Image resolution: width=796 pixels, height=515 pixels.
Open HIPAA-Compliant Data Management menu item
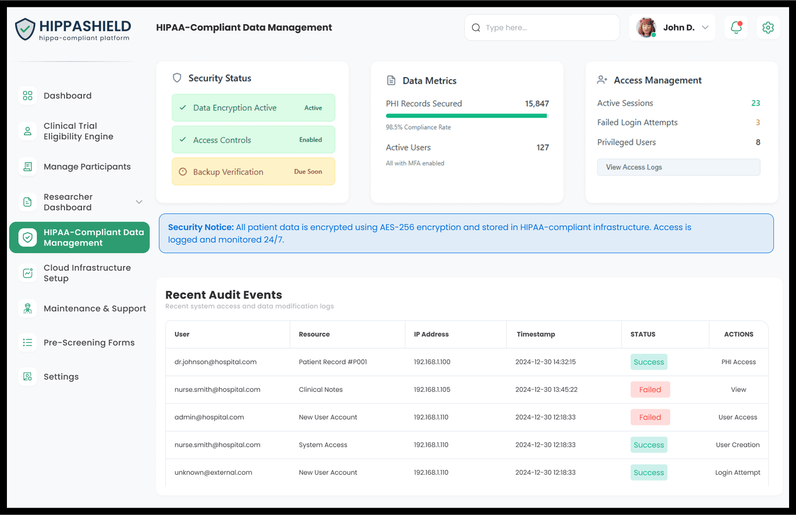79,238
